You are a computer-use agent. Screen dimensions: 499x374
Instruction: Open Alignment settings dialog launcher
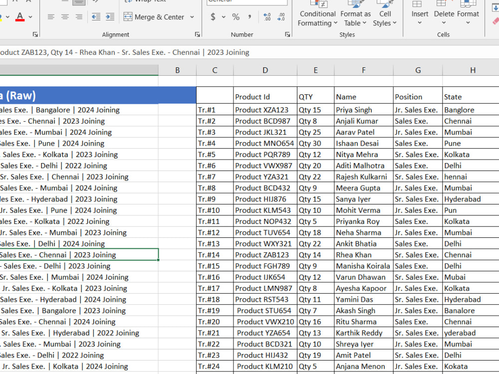click(197, 34)
